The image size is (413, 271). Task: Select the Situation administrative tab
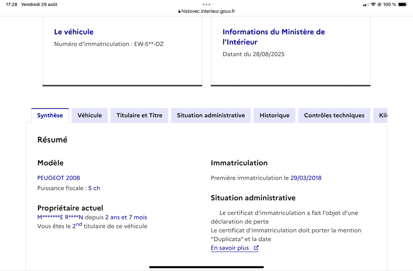coord(211,115)
